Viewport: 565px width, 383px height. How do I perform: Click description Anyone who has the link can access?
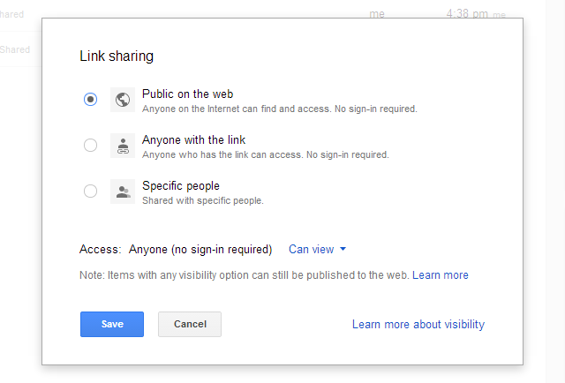tap(266, 155)
